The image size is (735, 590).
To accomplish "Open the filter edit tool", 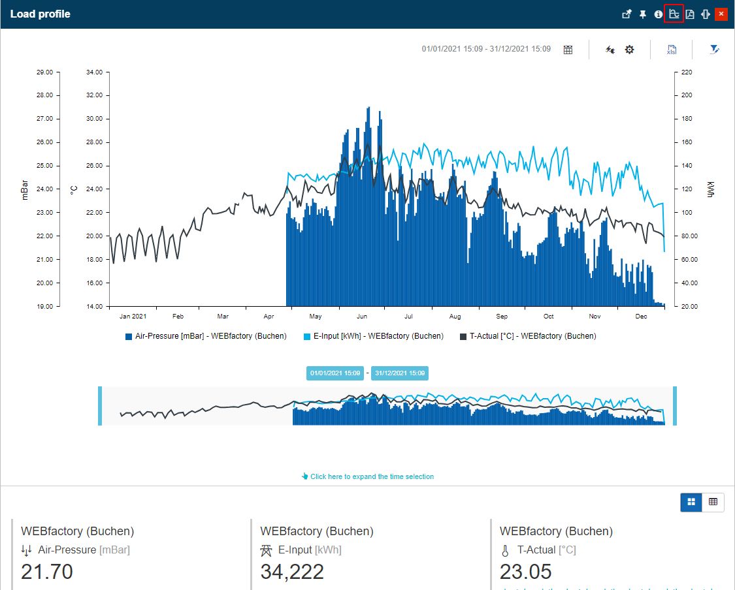I will pyautogui.click(x=714, y=50).
